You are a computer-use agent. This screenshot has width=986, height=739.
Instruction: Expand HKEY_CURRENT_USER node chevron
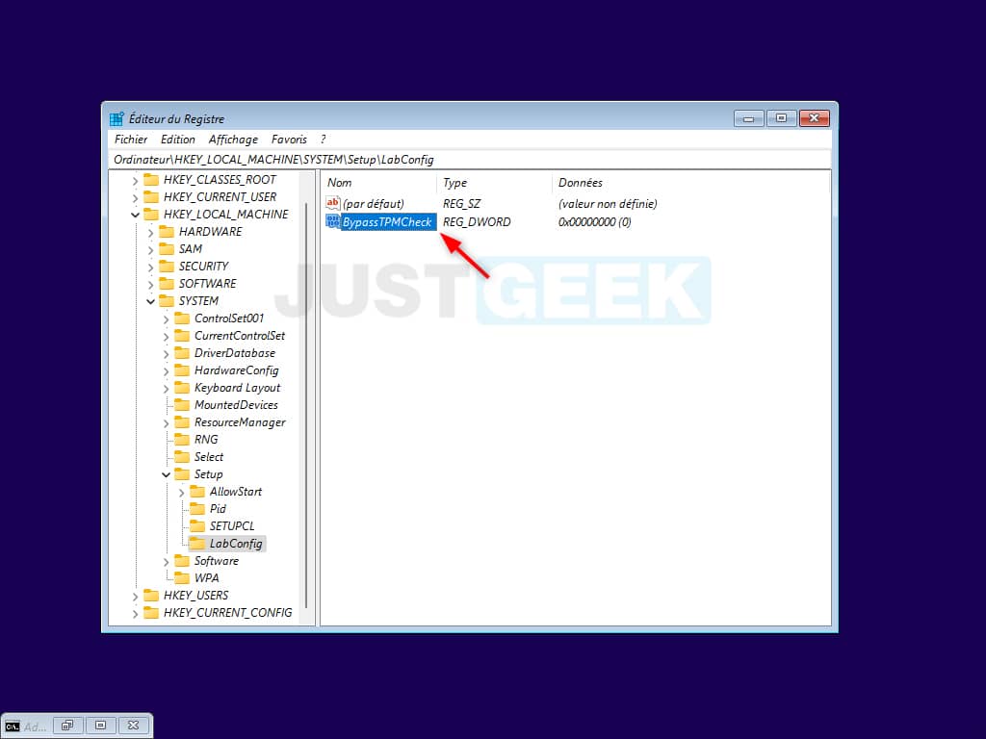[x=135, y=197]
